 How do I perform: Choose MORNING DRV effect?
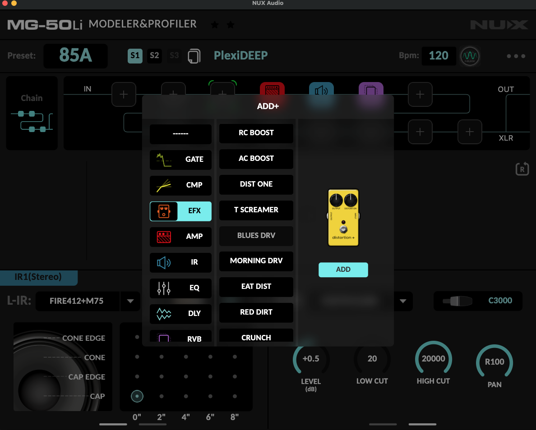coord(256,261)
